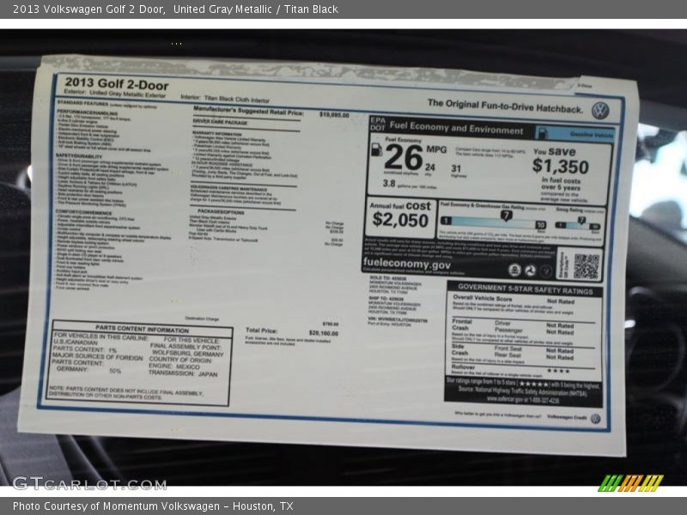687x515 pixels.
Task: Click the Volkswagen Credit logo on the sticker
Action: tap(595, 418)
